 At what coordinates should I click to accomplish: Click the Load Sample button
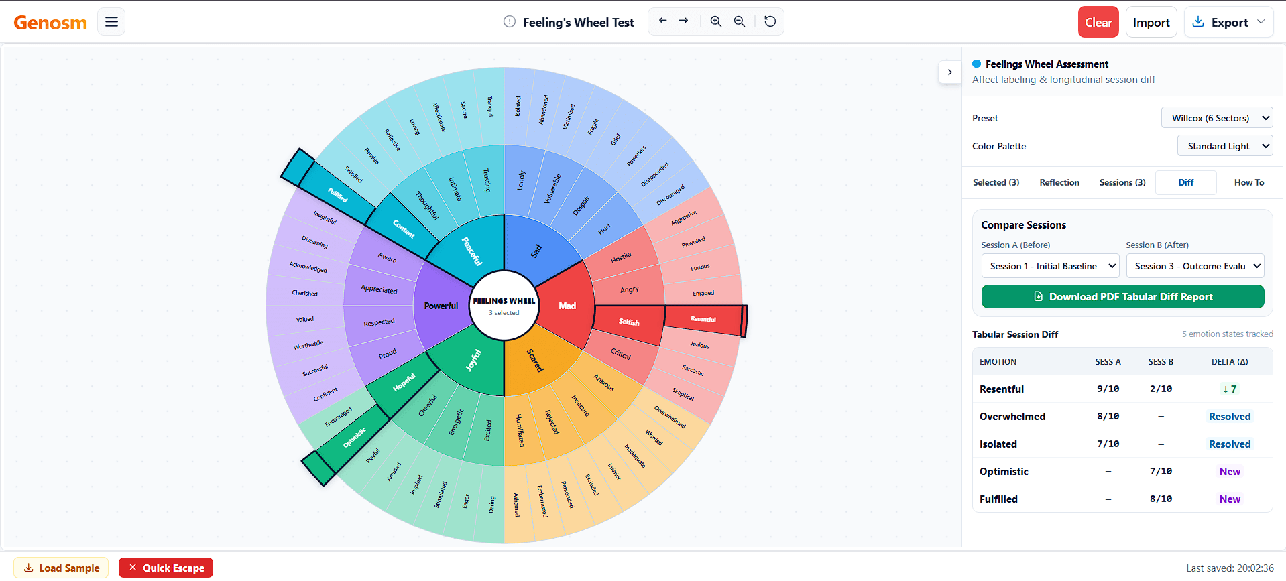point(62,568)
